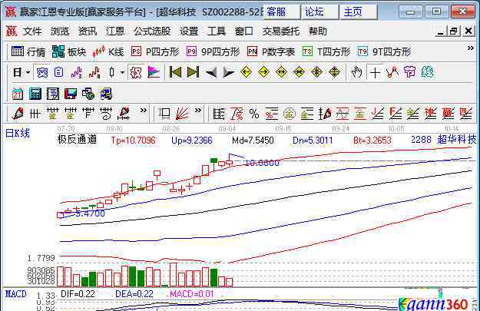The image size is (480, 311).
Task: Click the notebook list icon
Action: click(x=53, y=94)
